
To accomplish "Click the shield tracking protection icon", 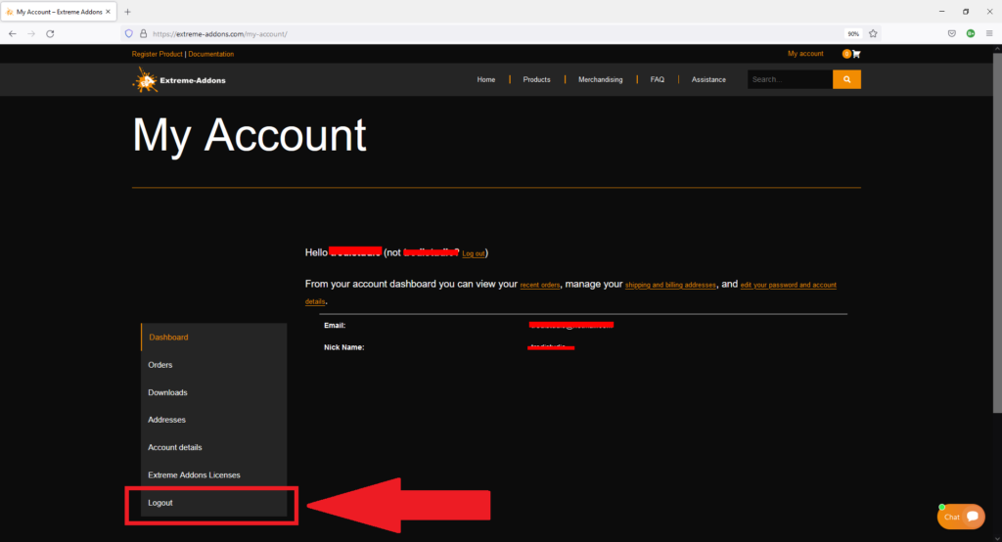I will point(129,34).
